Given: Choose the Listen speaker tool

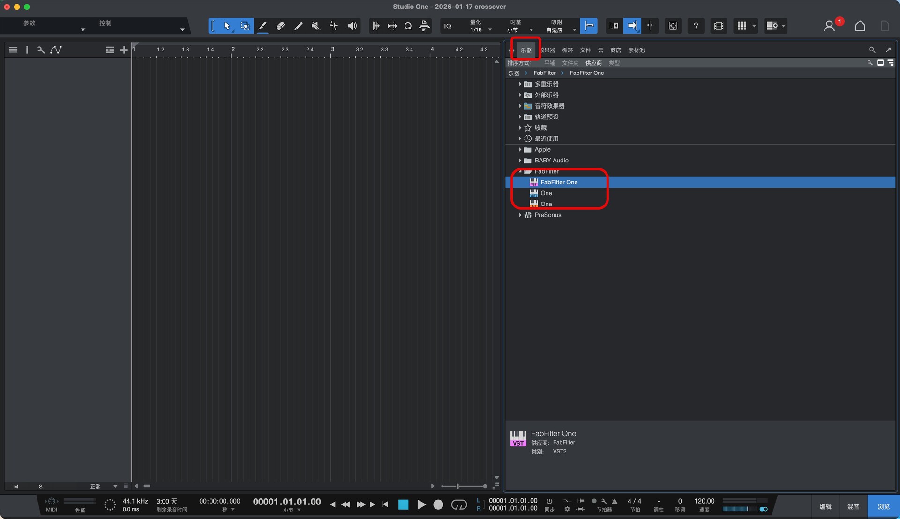Looking at the screenshot, I should [352, 26].
